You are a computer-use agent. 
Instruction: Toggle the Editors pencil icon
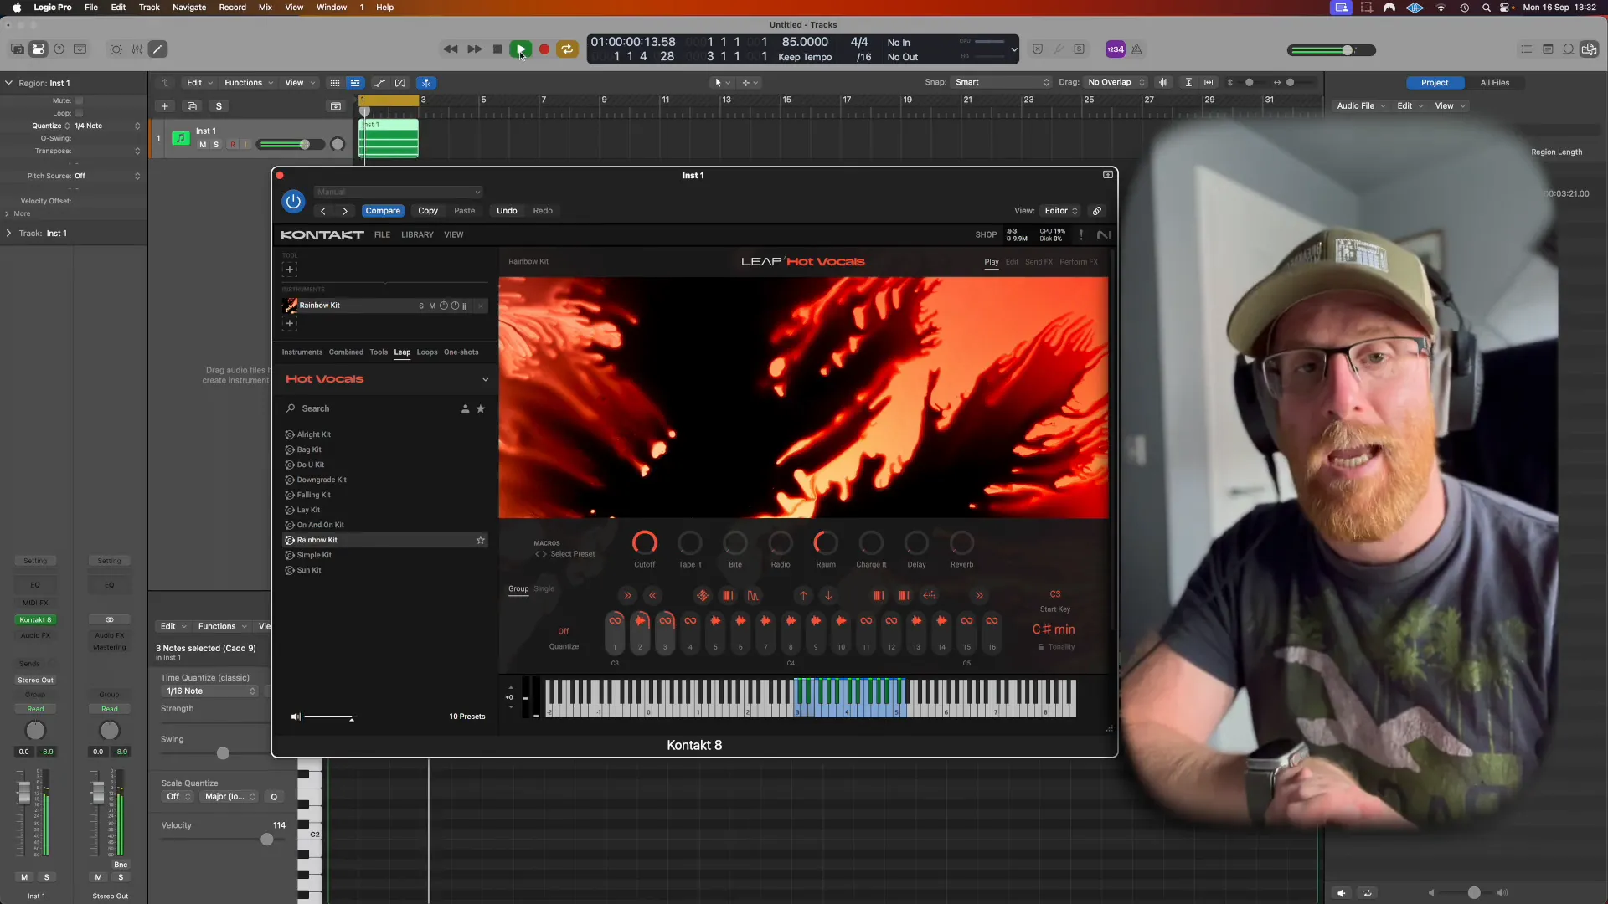point(157,49)
